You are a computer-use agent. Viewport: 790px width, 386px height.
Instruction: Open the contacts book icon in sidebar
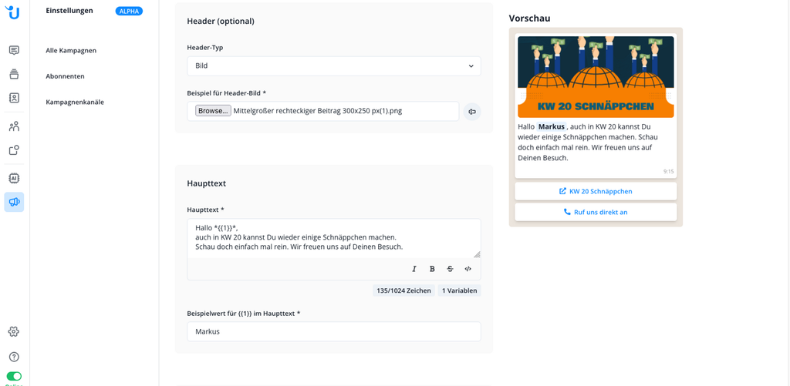(x=14, y=98)
